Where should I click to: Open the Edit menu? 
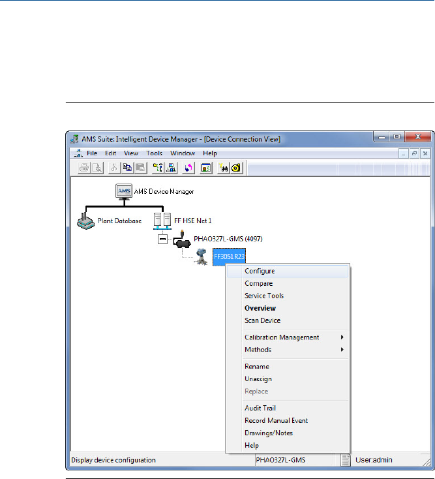[x=110, y=153]
